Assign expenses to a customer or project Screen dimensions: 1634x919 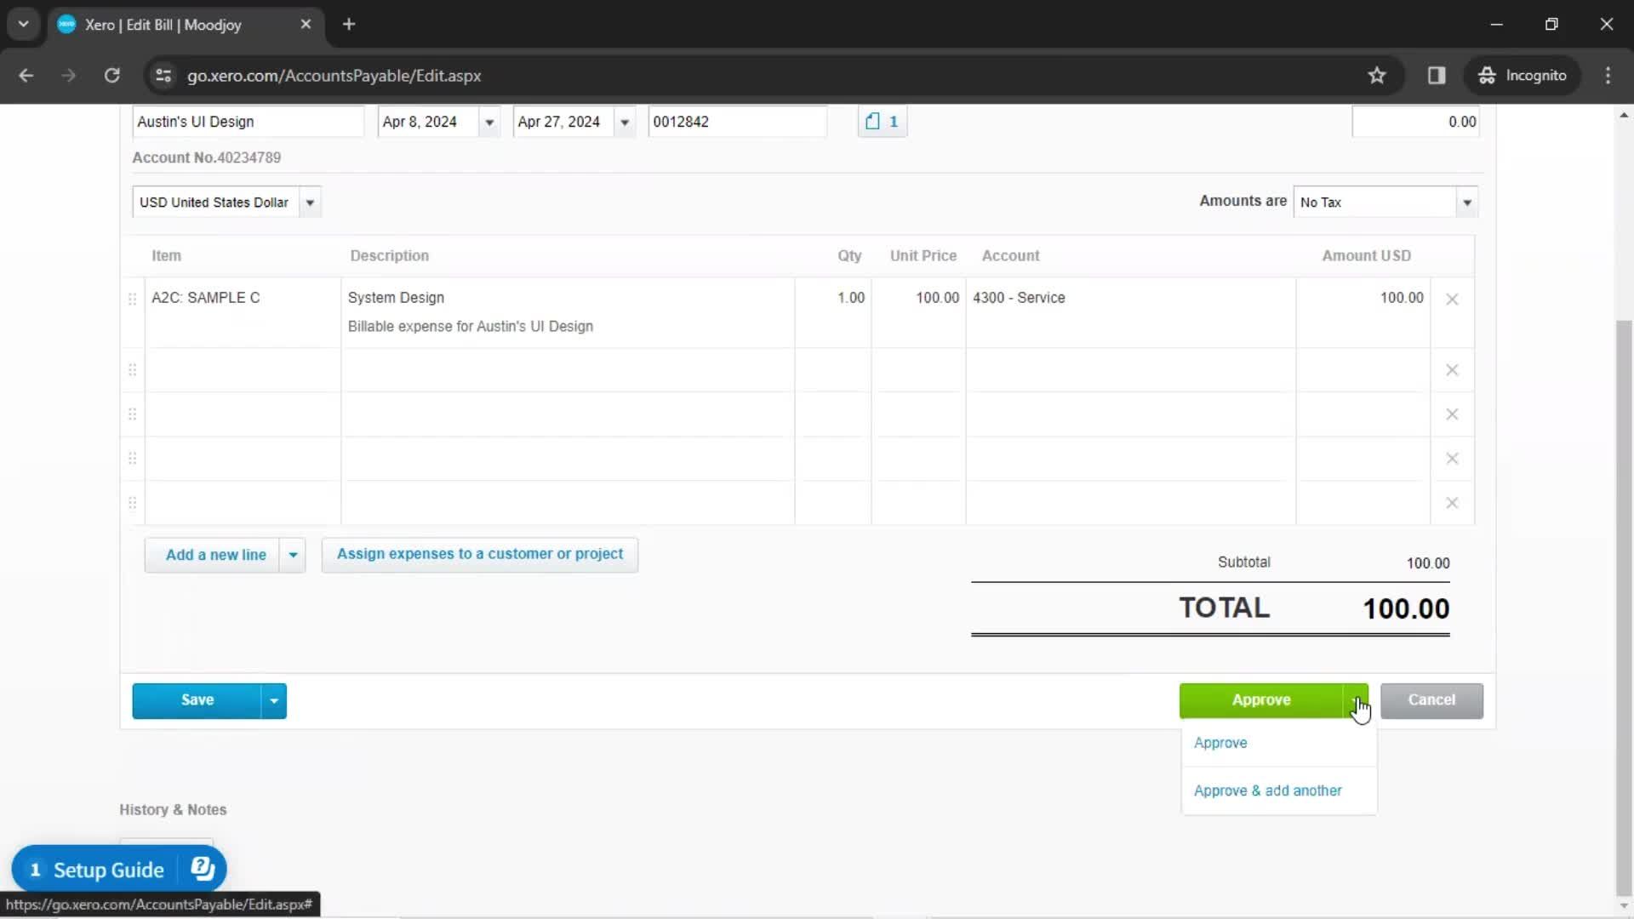480,555
